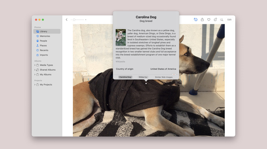
Task: Expand the Media Types chevron
Action: point(35,65)
